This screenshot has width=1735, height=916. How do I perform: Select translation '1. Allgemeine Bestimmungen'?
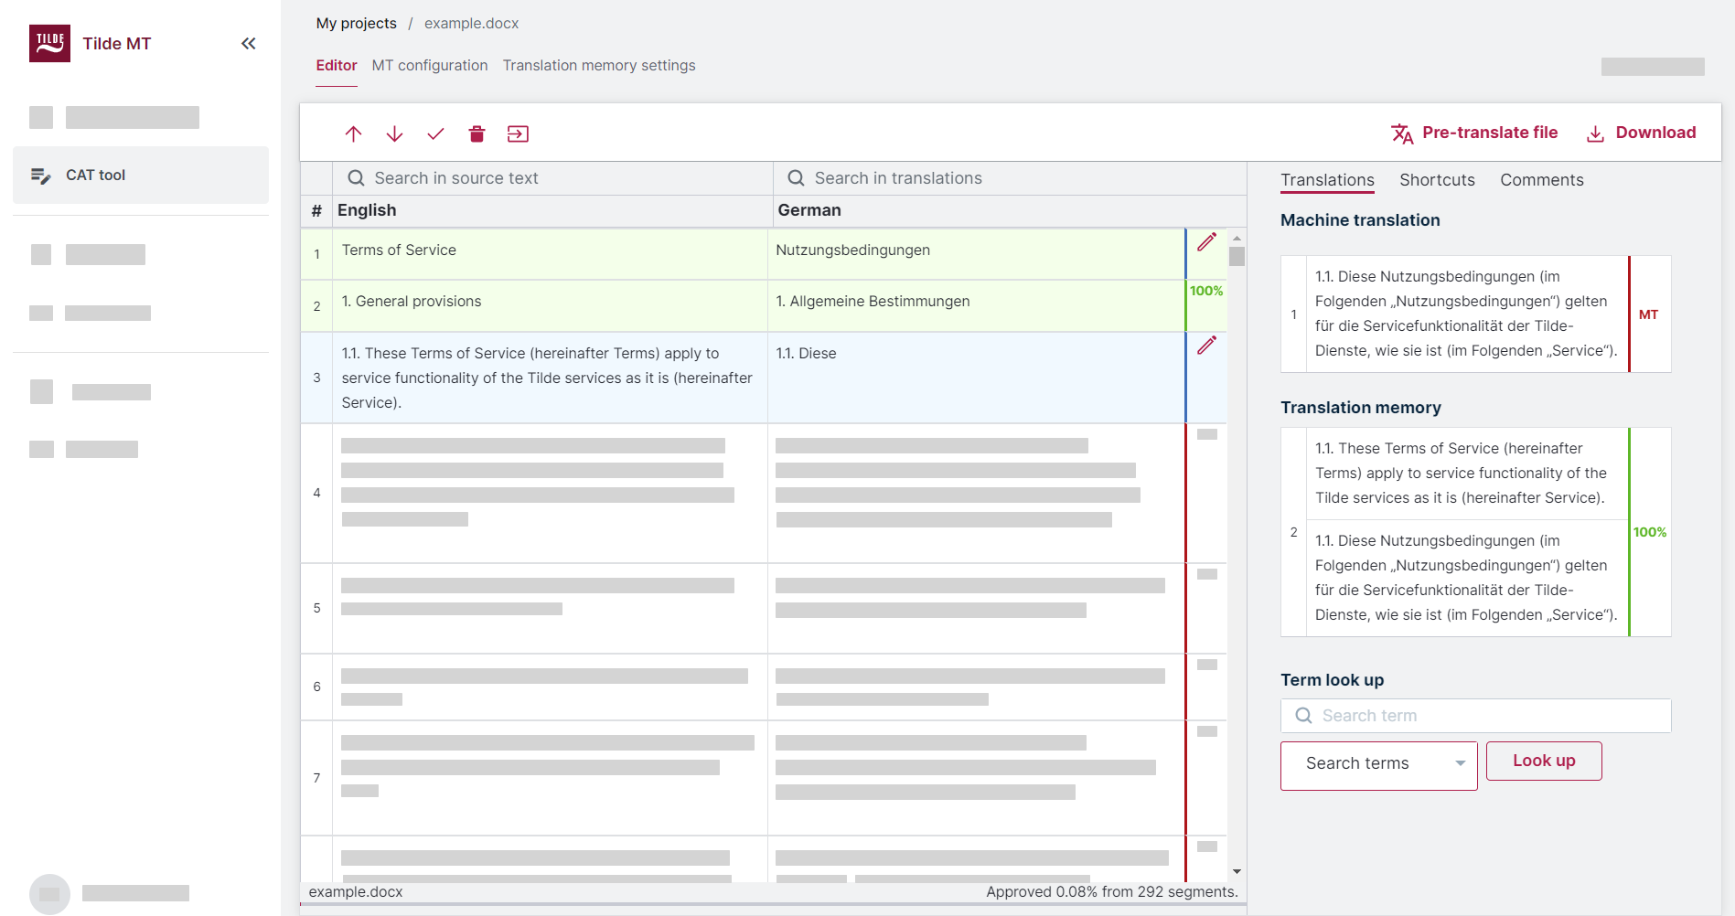point(873,301)
